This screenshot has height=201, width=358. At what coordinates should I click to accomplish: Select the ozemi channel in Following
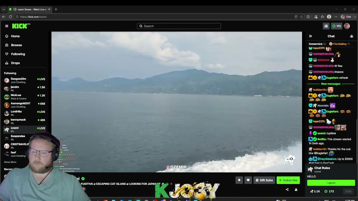coord(25,130)
